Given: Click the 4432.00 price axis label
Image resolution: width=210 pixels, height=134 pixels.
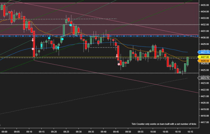Looking at the screenshot, I should [205, 24].
